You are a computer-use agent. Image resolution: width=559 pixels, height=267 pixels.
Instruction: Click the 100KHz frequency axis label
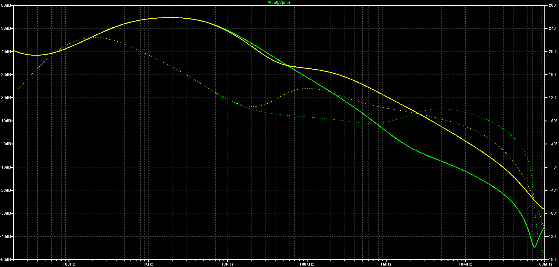307,264
